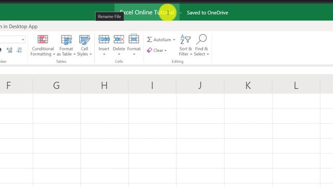
Task: Expand the Format cells dropdown arrow
Action: (x=134, y=54)
